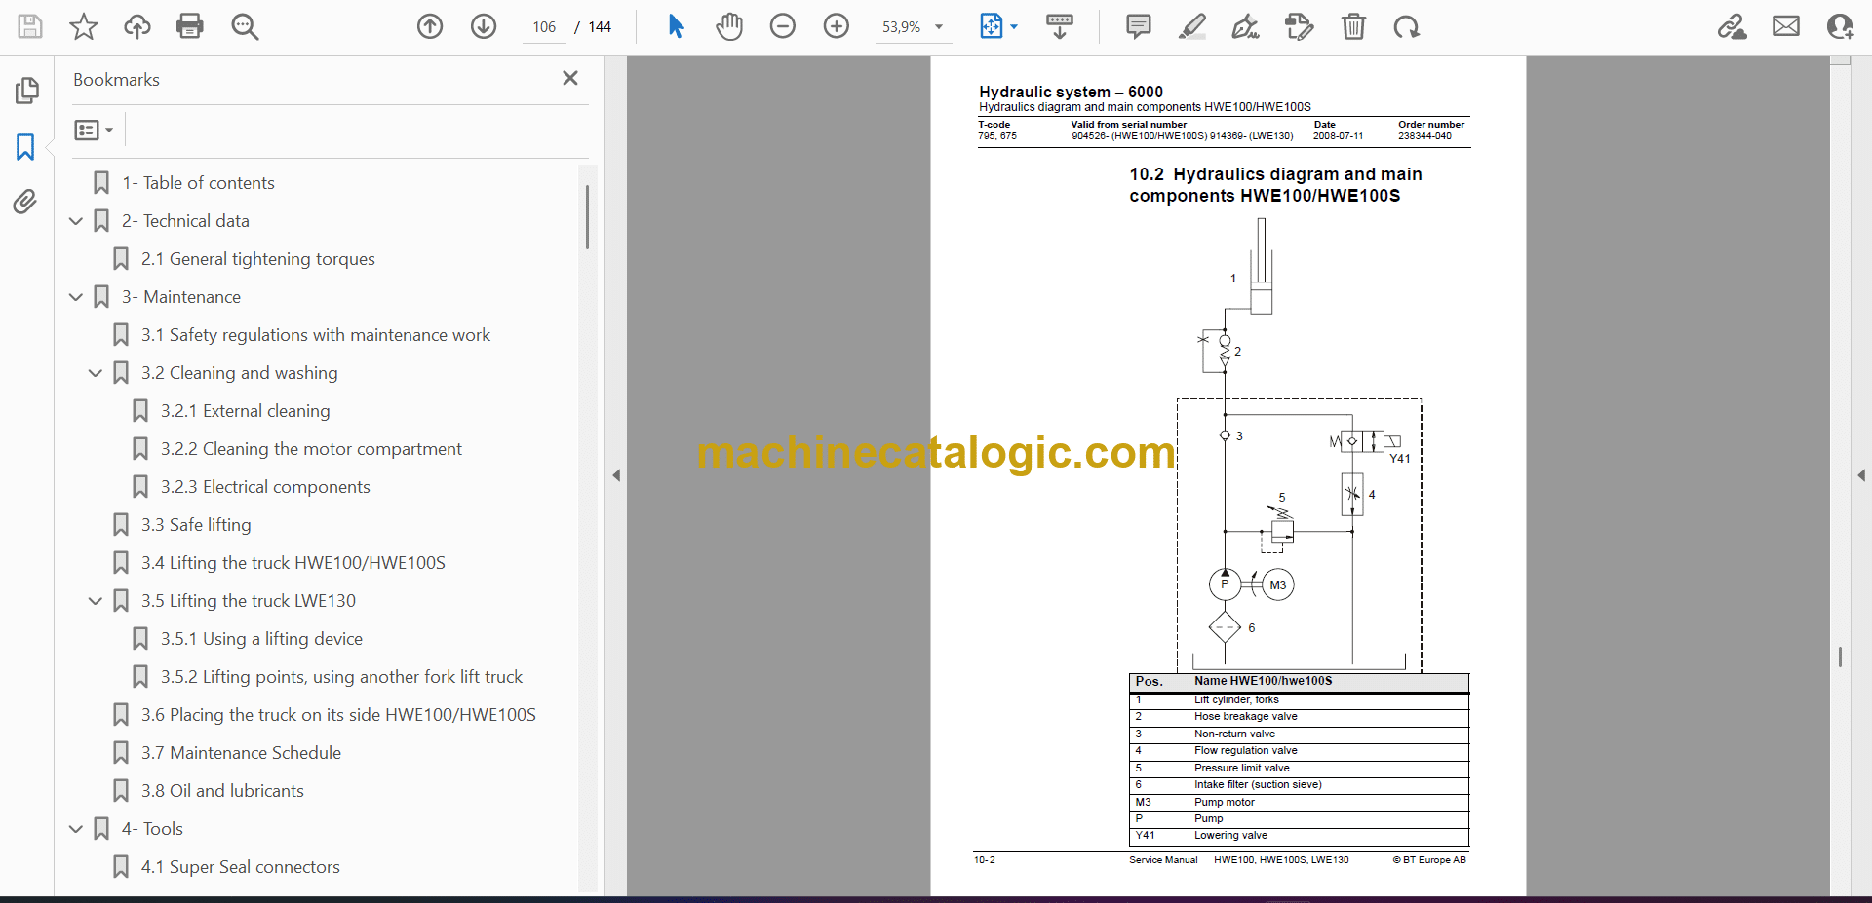Jump to 3.1 Safety regulations bookmark
Viewport: 1872px width, 903px height.
click(x=315, y=335)
